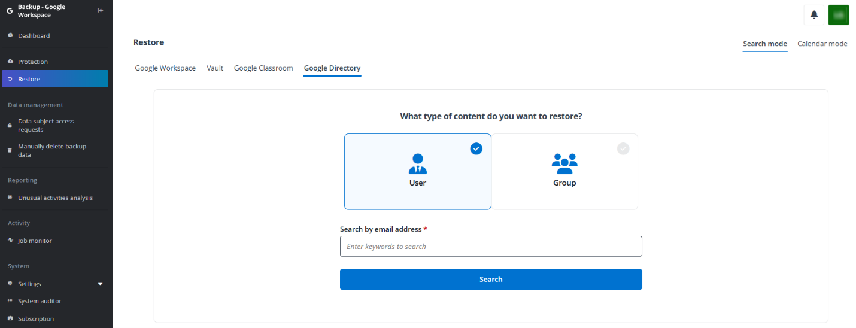Image resolution: width=856 pixels, height=328 pixels.
Task: Click the Protection cloud icon
Action: click(x=10, y=62)
